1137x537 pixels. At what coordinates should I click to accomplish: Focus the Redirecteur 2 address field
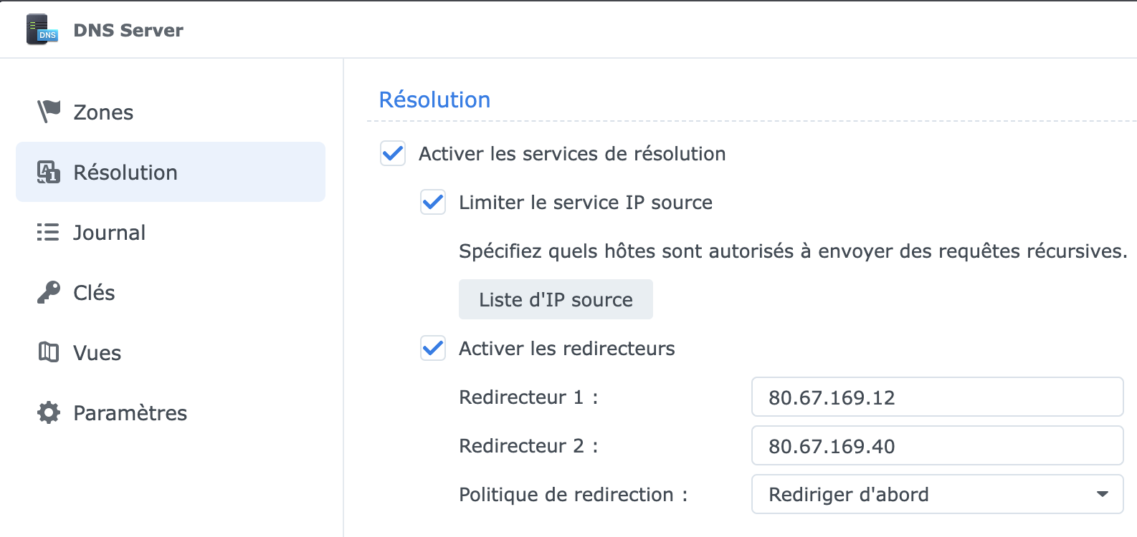(x=936, y=446)
